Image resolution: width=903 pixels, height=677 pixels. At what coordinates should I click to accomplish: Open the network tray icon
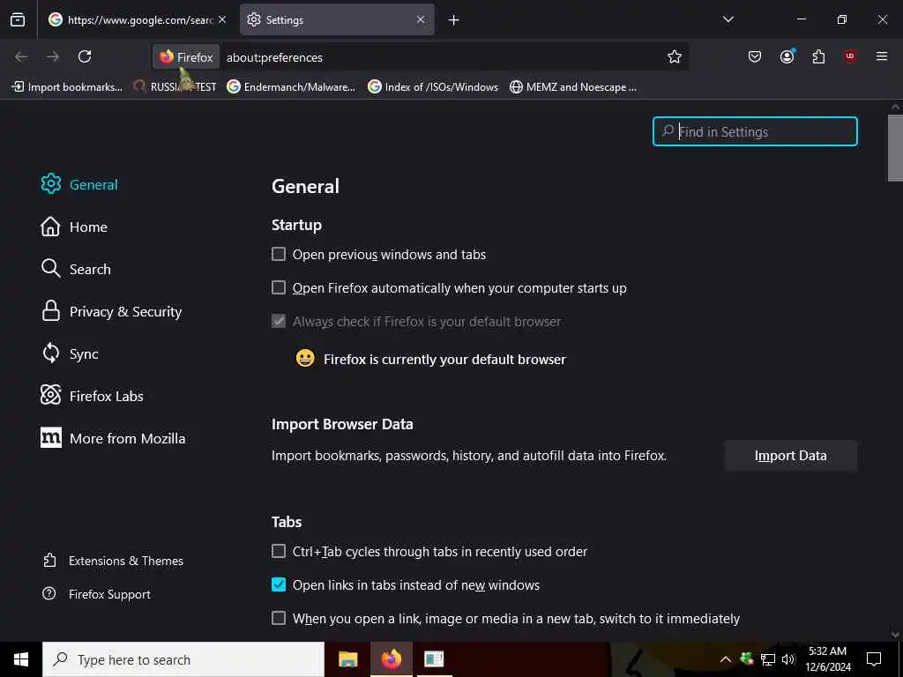coord(768,659)
